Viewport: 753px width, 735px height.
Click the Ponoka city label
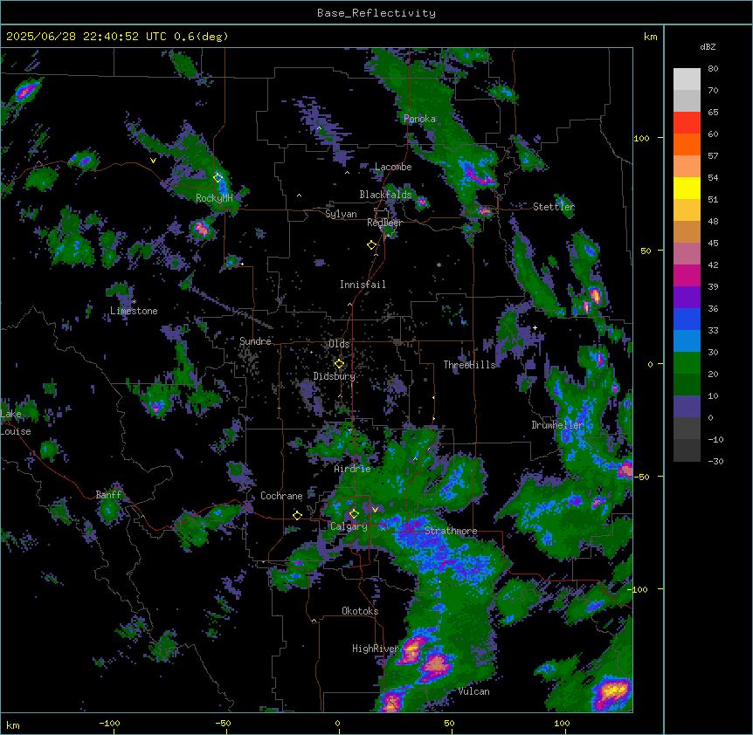pos(419,119)
